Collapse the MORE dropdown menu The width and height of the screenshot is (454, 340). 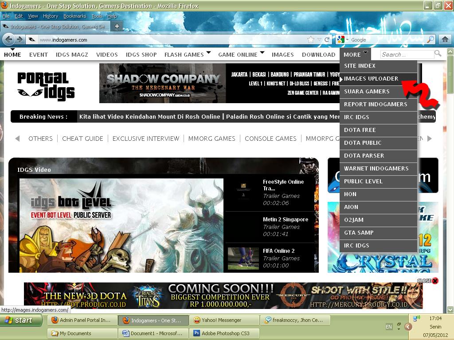[x=356, y=54]
